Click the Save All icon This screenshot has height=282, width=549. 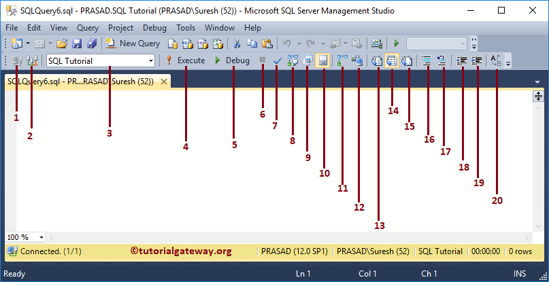pos(92,43)
